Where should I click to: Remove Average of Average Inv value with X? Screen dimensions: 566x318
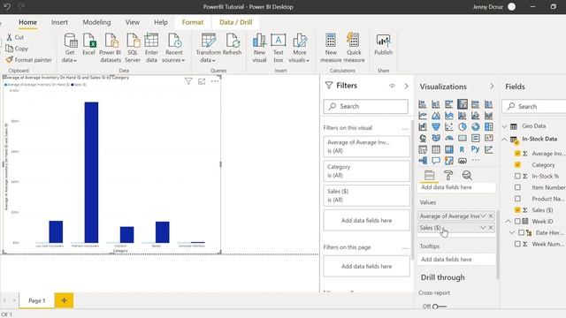coord(491,216)
